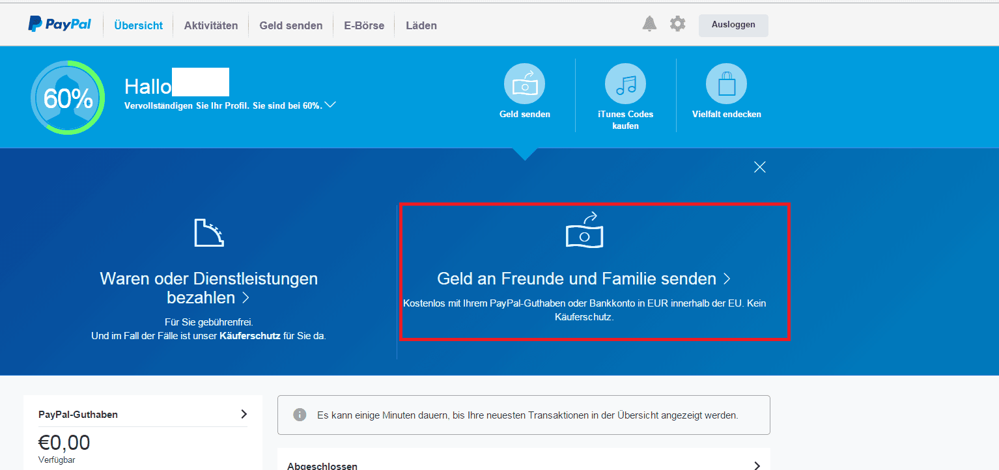Click the Vielfalt entdecken shopping bag icon

click(726, 84)
